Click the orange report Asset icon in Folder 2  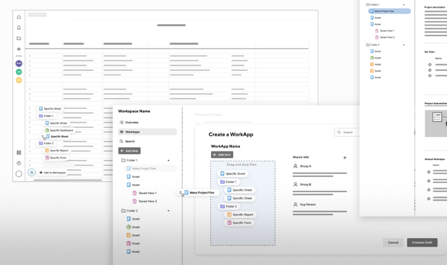[129, 235]
